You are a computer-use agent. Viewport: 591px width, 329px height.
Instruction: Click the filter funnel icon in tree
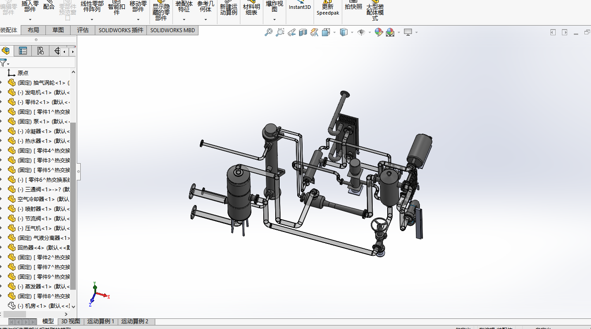tap(4, 63)
